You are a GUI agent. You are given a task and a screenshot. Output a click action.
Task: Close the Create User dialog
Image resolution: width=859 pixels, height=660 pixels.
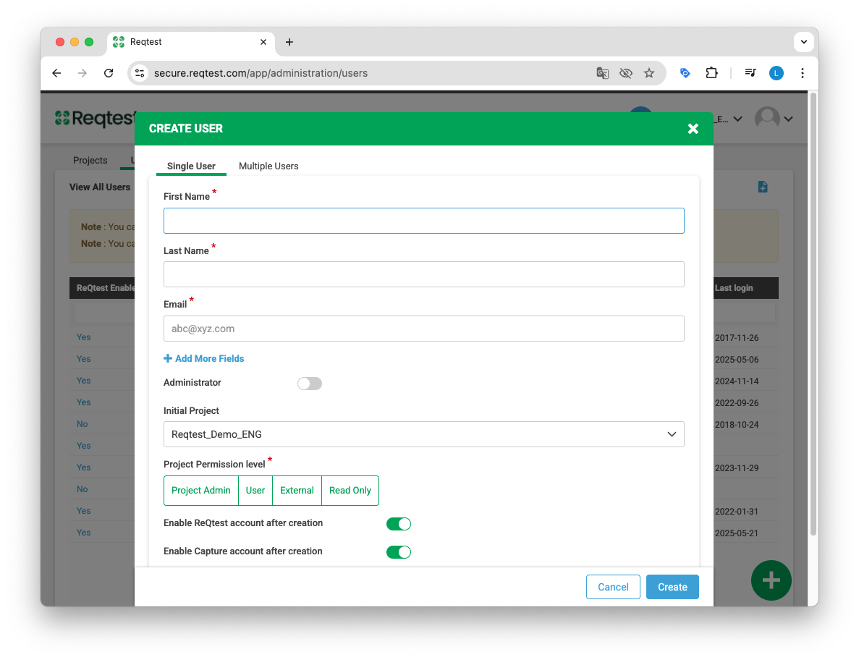pos(693,129)
